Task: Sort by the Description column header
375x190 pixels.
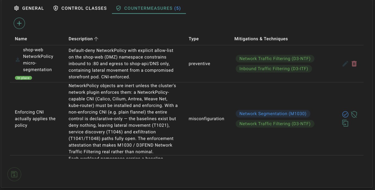Action: pyautogui.click(x=81, y=39)
